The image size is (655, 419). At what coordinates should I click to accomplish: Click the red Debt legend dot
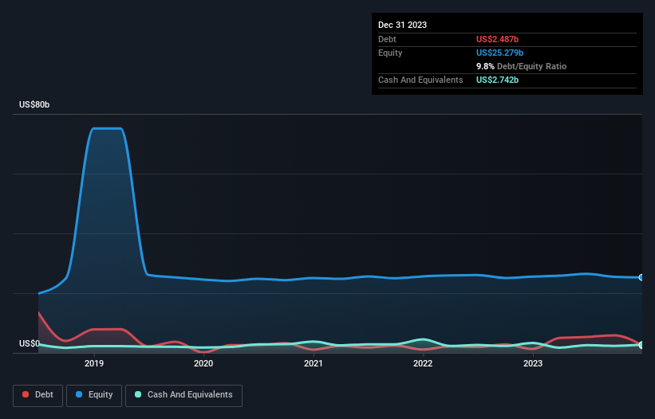(26, 394)
